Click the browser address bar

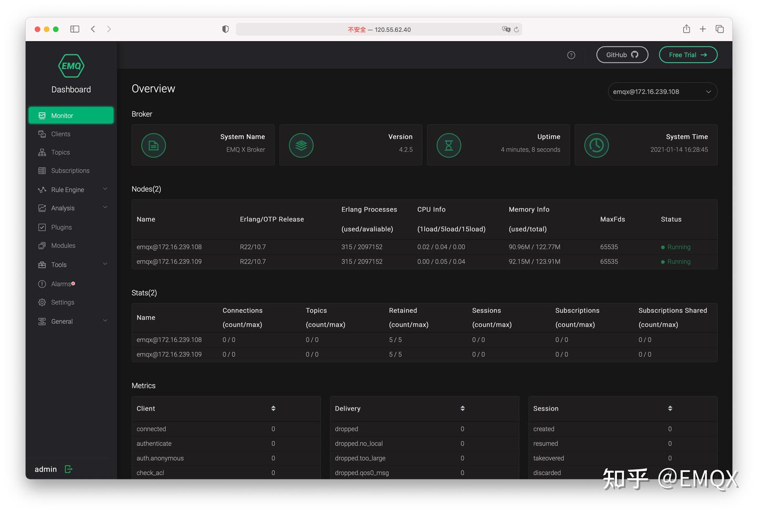click(378, 29)
